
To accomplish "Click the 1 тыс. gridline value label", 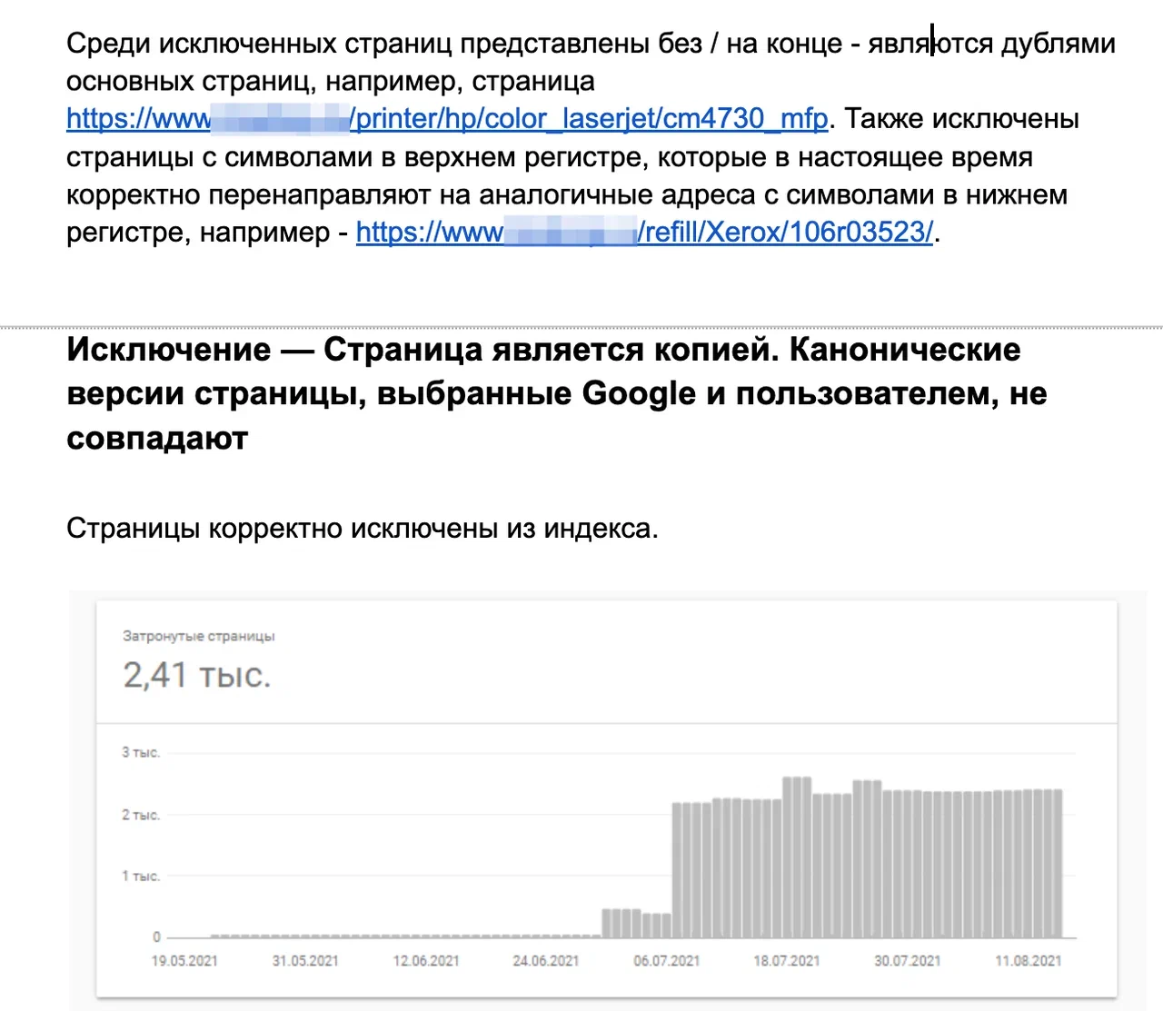I will pyautogui.click(x=142, y=875).
